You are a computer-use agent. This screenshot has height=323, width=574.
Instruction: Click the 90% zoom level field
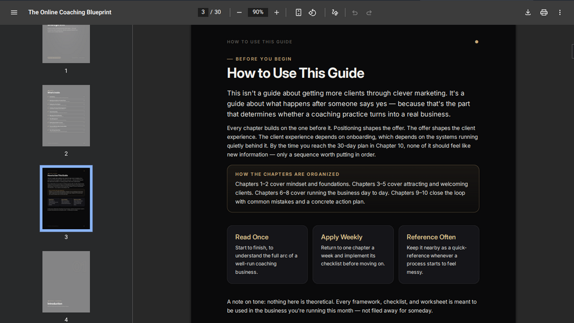coord(258,12)
